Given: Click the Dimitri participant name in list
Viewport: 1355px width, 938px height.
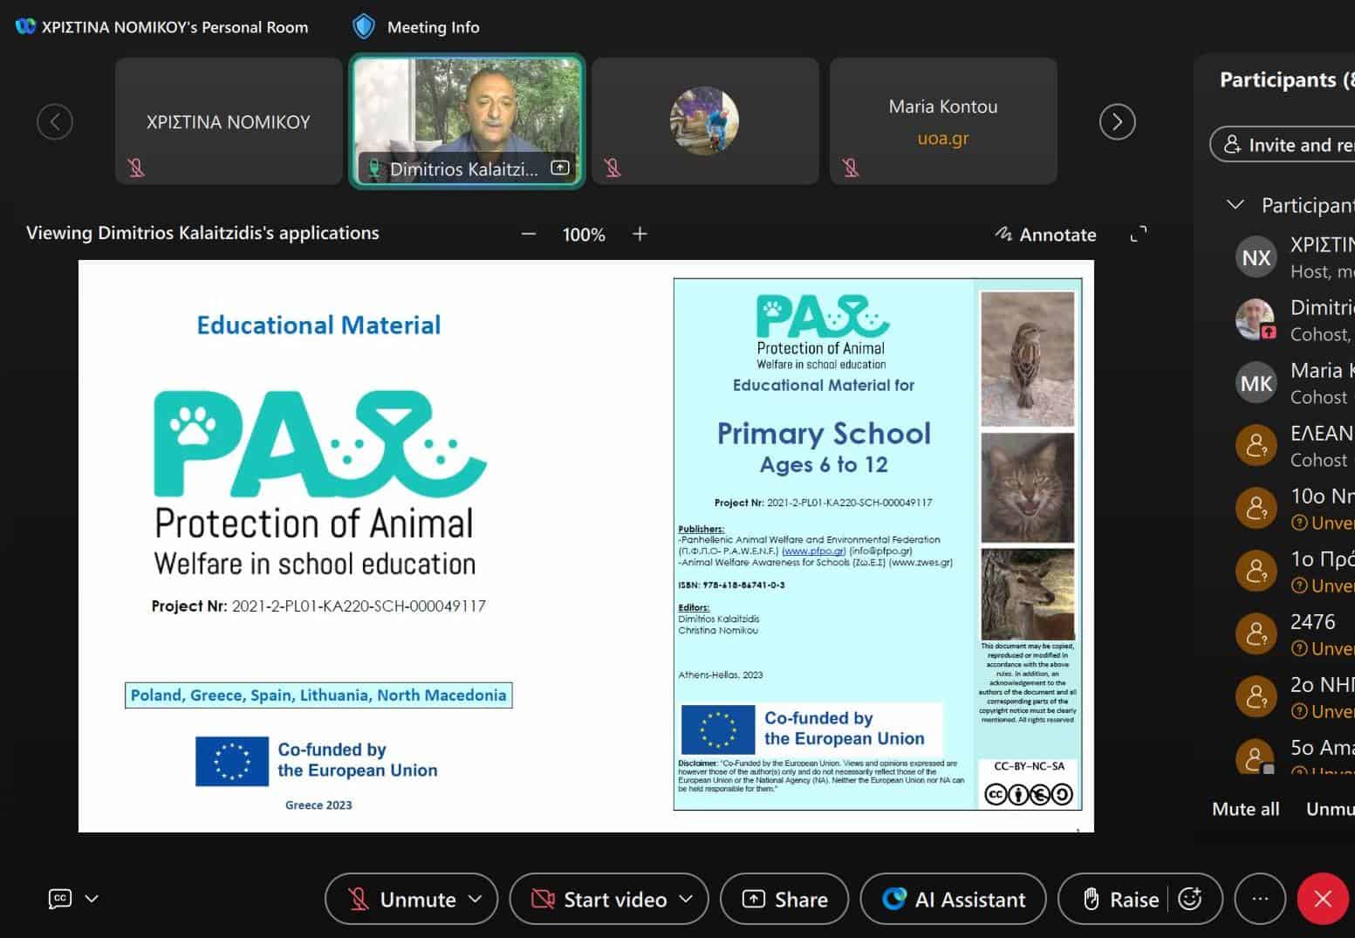Looking at the screenshot, I should 1323,307.
